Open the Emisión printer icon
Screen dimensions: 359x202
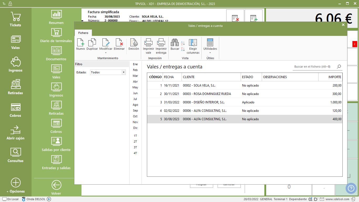[x=134, y=43]
